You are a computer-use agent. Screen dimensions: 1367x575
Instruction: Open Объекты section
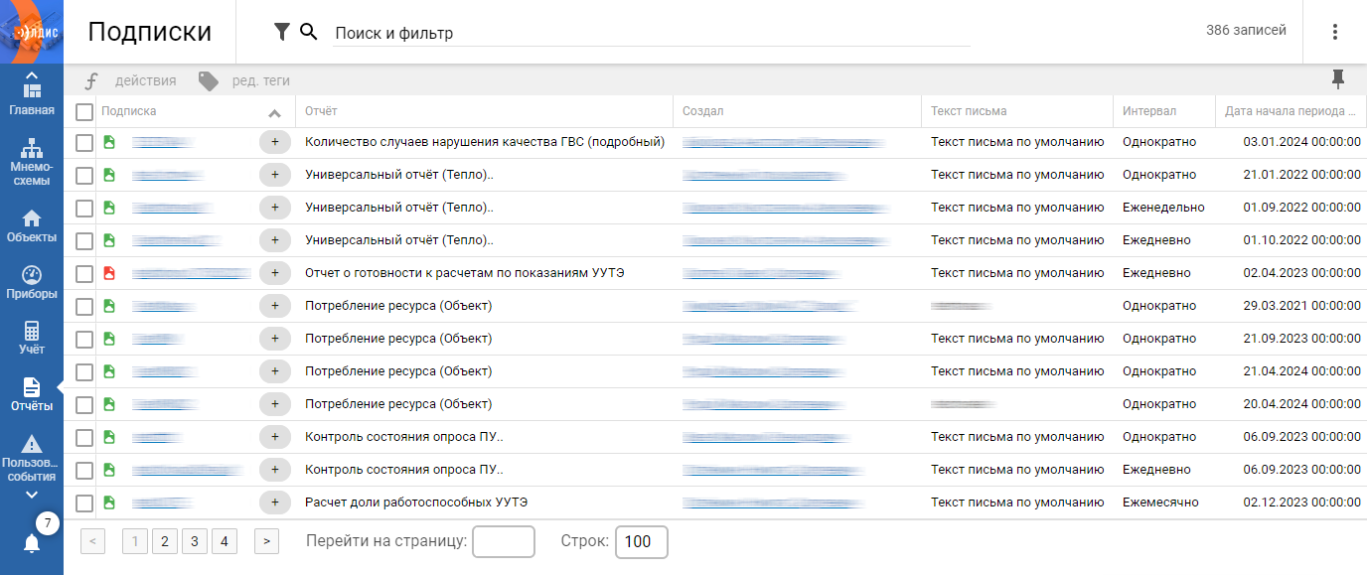click(32, 226)
